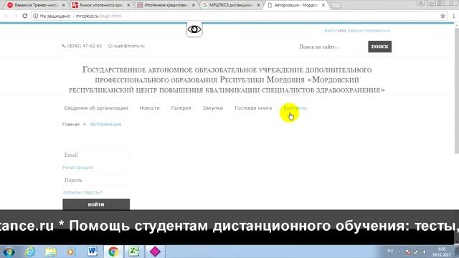The width and height of the screenshot is (459, 258).
Task: Close the Авторизация tab
Action: pyautogui.click(x=323, y=5)
